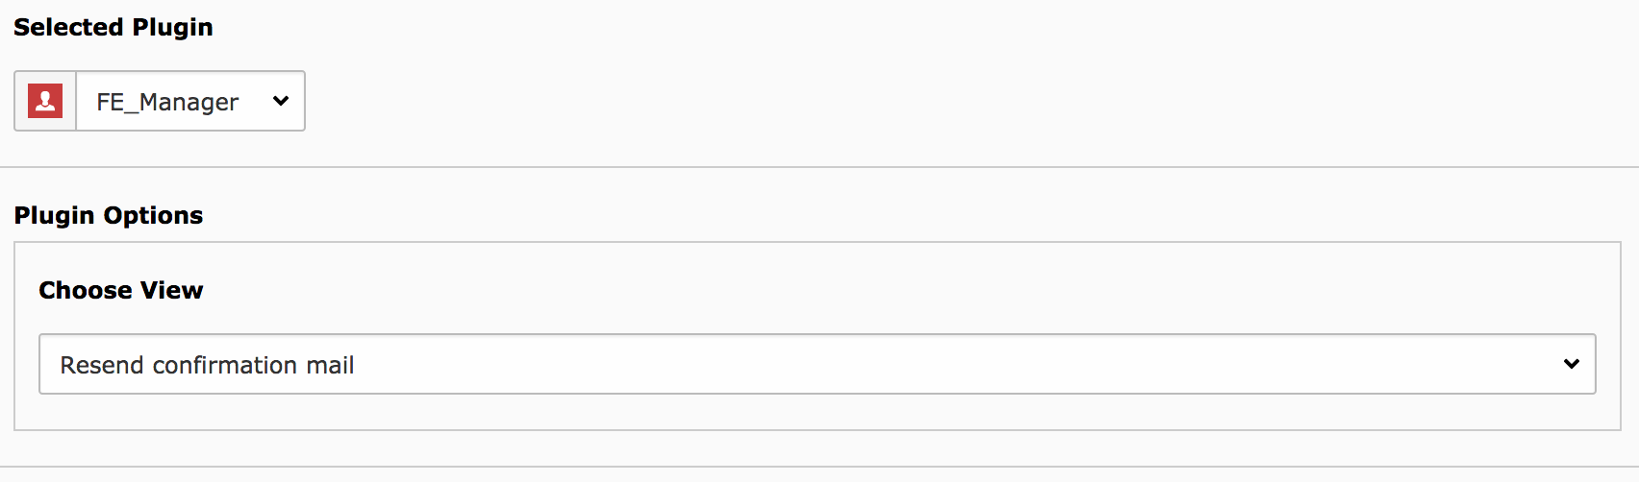Open the FE_Manager plugin dropdown
The height and width of the screenshot is (482, 1639).
pyautogui.click(x=190, y=101)
